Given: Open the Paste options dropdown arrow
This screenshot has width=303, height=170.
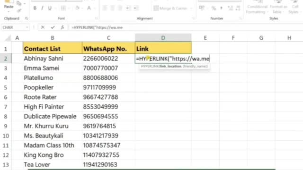Looking at the screenshot, I should point(9,11).
